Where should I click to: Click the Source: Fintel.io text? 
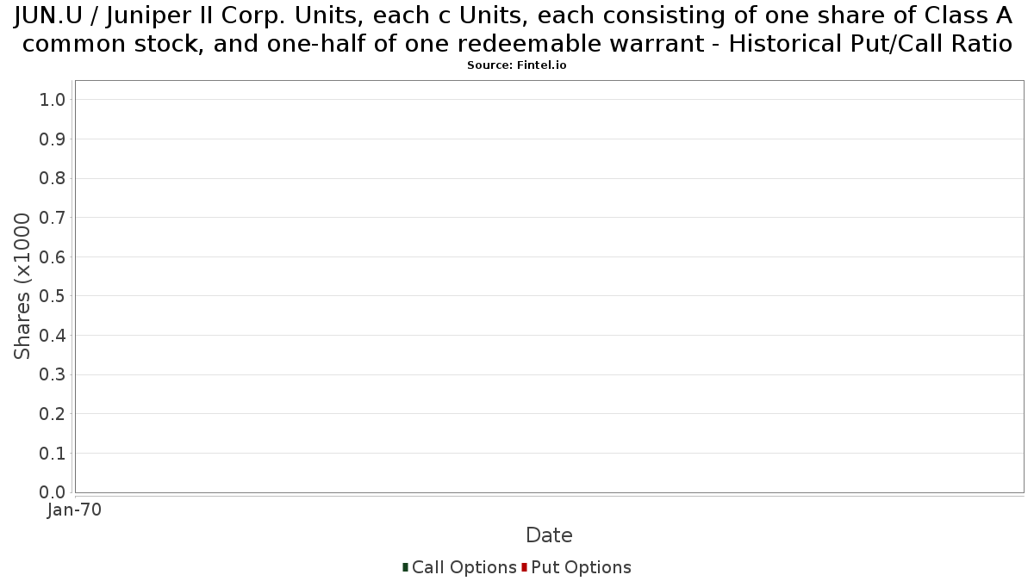517,65
